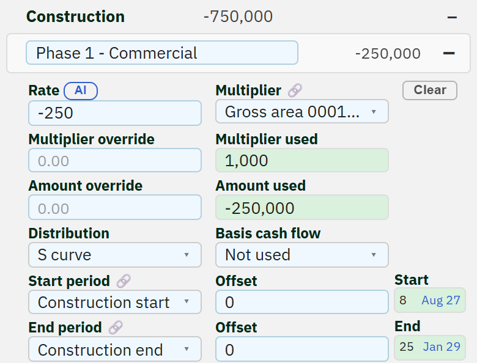477x363 pixels.
Task: Open the End period Construction end dropdown
Action: click(x=115, y=350)
